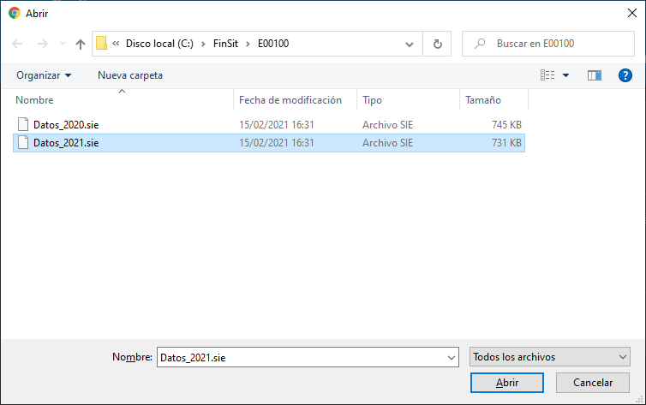Expand hidden path chevrons in address bar

(x=116, y=43)
